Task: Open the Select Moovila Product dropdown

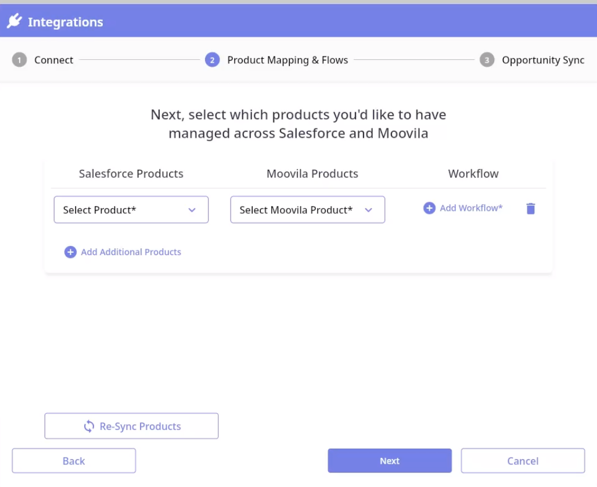Action: tap(307, 210)
